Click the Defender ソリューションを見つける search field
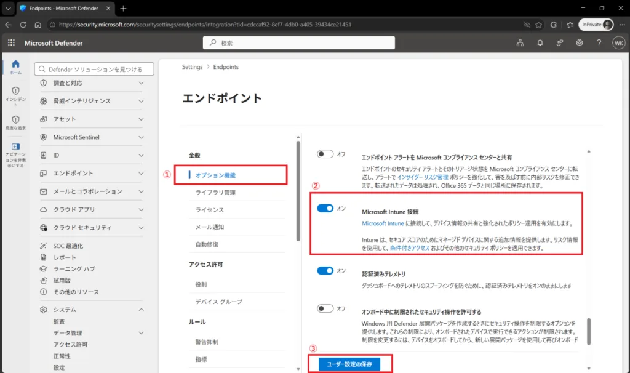 pos(94,69)
